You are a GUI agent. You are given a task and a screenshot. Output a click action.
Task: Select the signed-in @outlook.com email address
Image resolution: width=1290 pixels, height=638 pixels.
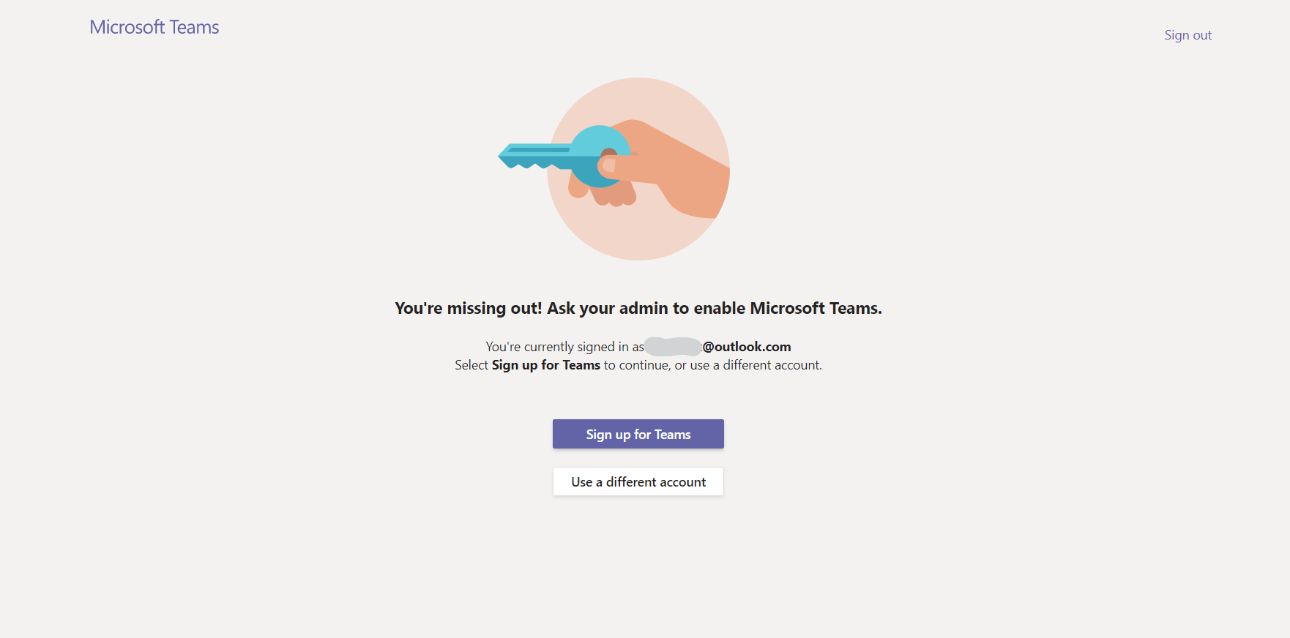718,346
